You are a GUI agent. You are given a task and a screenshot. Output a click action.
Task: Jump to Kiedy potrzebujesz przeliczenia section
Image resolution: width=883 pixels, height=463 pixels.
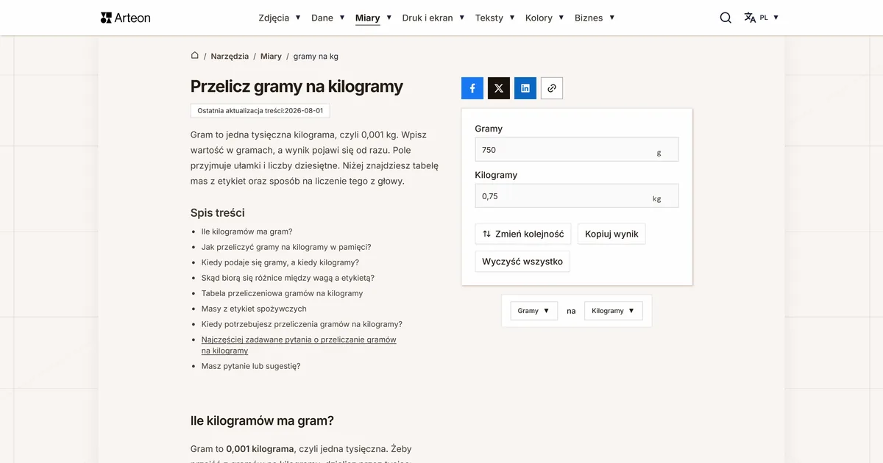coord(302,324)
